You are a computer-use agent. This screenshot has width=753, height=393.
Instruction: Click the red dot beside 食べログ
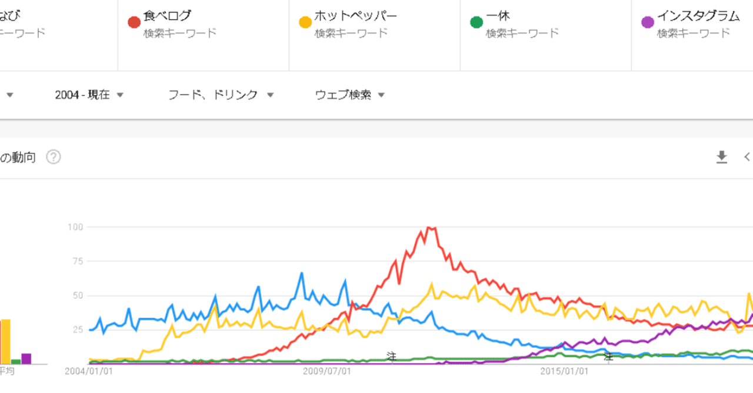click(134, 22)
